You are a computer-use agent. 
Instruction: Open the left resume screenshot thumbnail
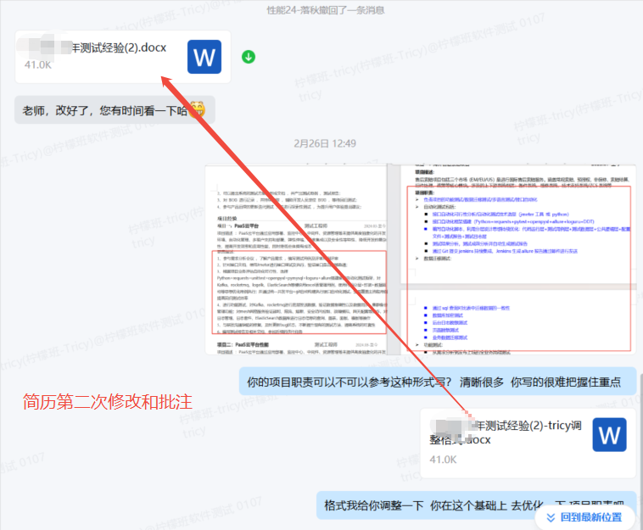[x=294, y=260]
